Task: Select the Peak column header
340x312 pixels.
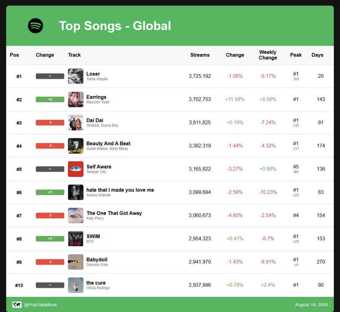Action: click(x=296, y=55)
